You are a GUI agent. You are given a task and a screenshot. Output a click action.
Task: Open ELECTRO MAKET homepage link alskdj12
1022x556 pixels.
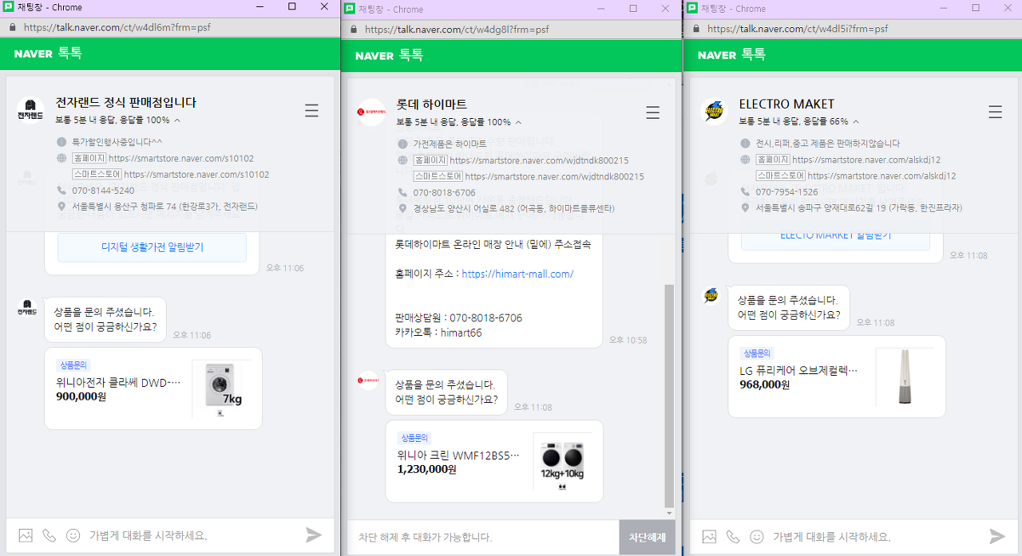[866, 160]
